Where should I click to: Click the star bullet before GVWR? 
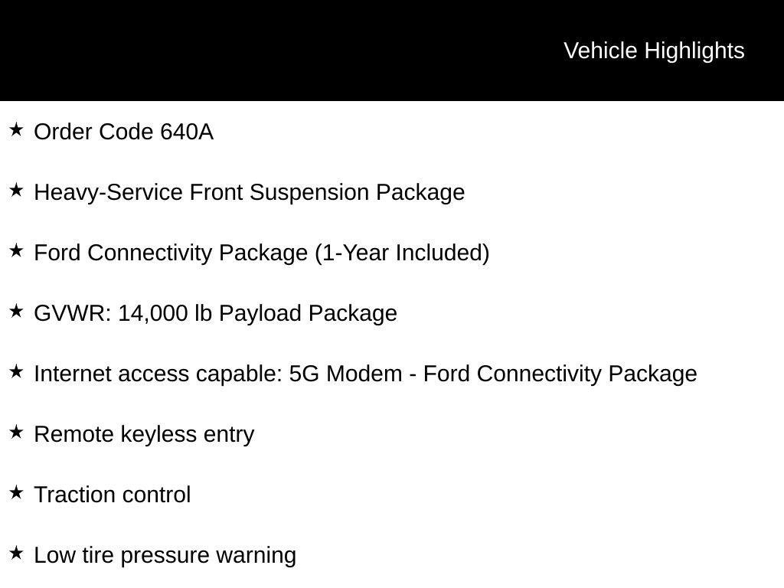point(16,312)
